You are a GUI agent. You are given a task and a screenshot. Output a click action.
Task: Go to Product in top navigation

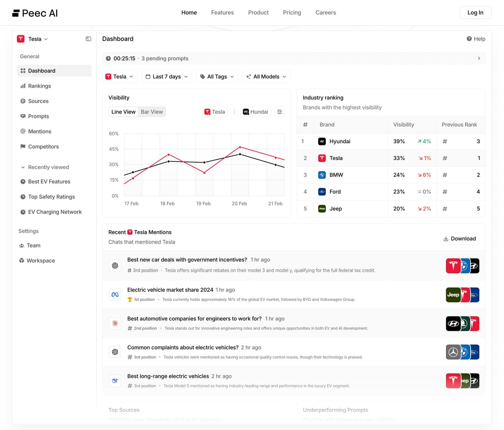(x=258, y=13)
